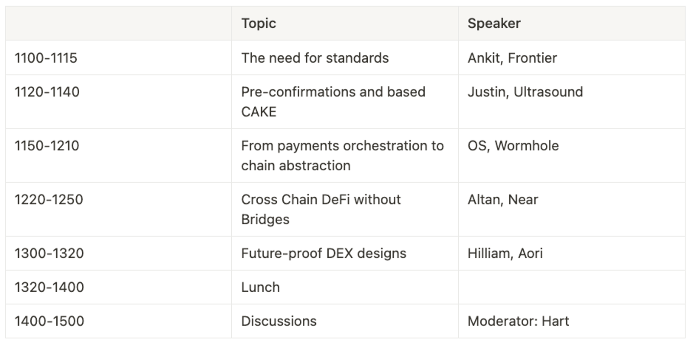
Task: Select "Future-proof DEX designs" topic cell
Action: 324,253
